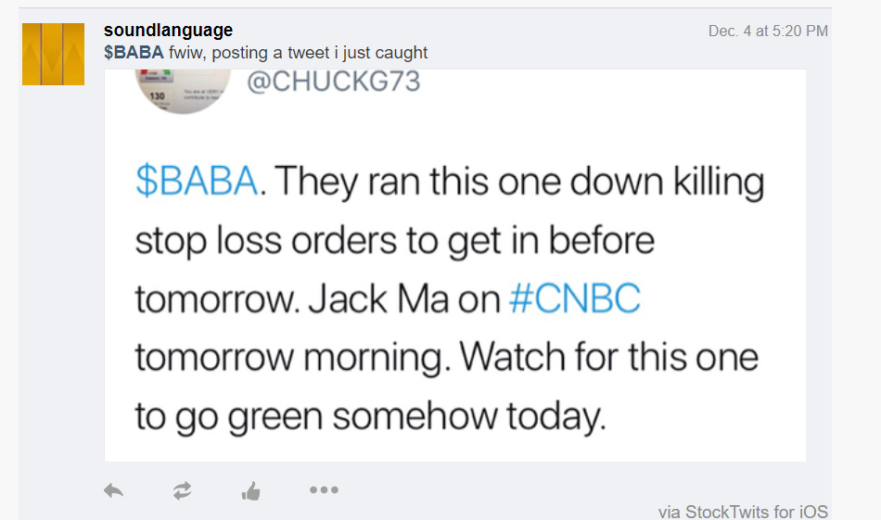Click the 'tomorrow morning. Watch for this one' line
881x520 pixels.
click(x=446, y=357)
